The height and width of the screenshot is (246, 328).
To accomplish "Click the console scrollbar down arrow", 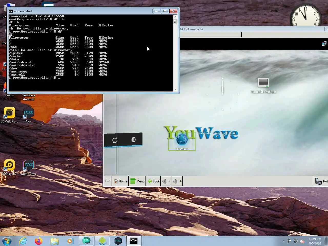I will [175, 89].
